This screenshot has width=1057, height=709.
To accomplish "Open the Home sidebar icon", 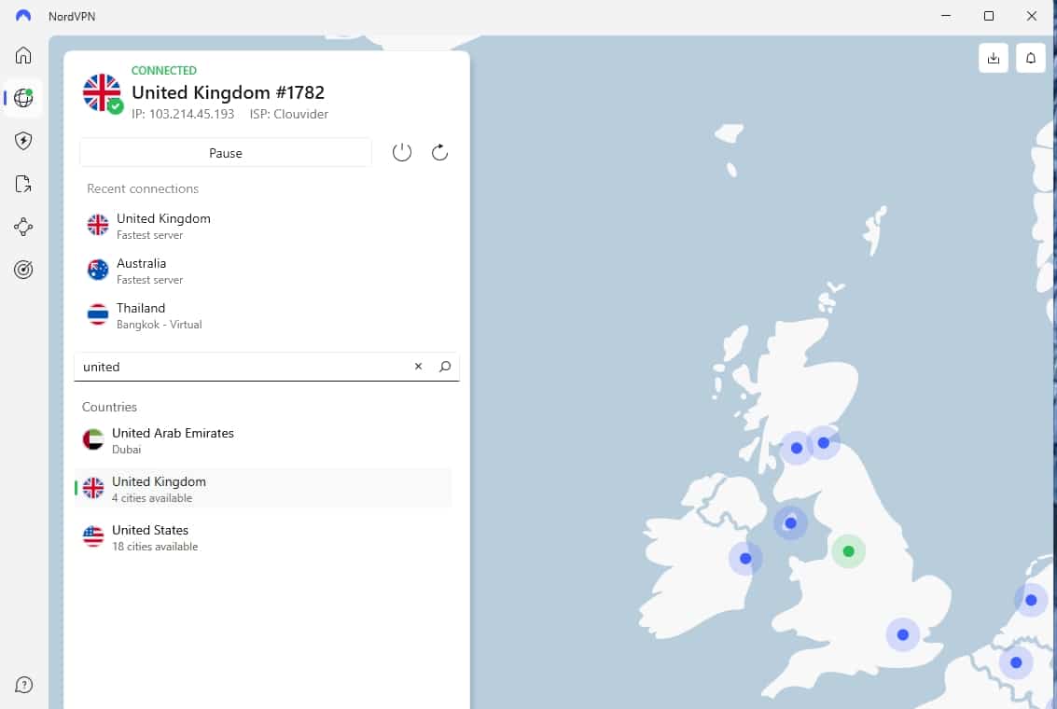I will 23,55.
